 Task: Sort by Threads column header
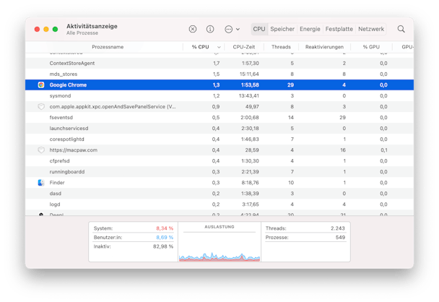point(281,47)
